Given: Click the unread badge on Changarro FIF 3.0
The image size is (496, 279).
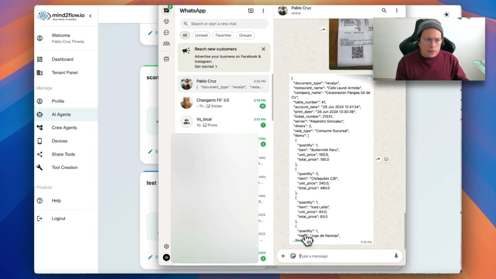Looking at the screenshot, I should (262, 106).
